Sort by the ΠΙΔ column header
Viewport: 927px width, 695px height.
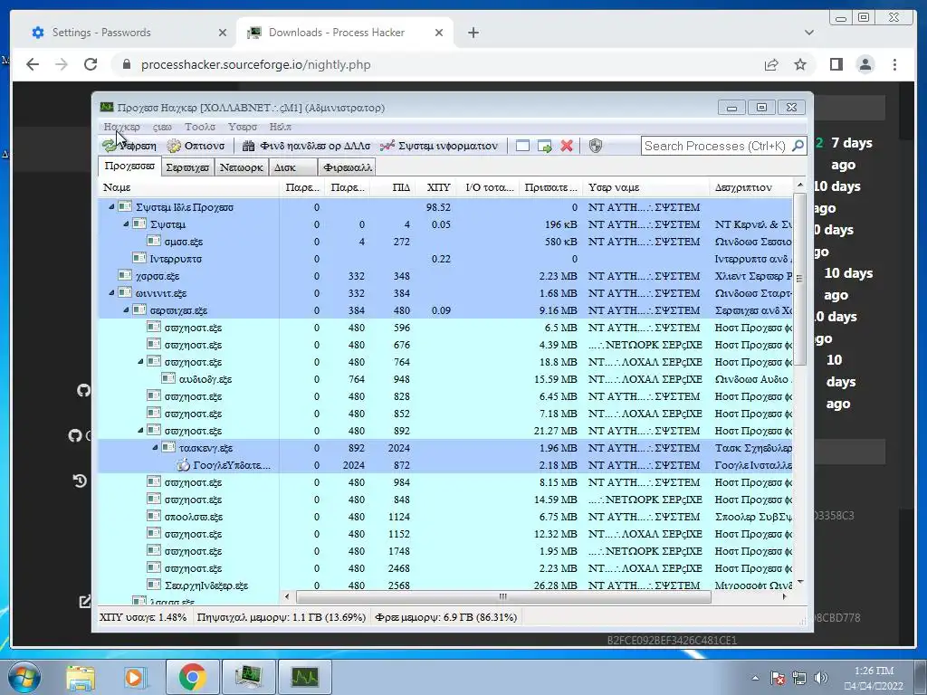coord(393,187)
